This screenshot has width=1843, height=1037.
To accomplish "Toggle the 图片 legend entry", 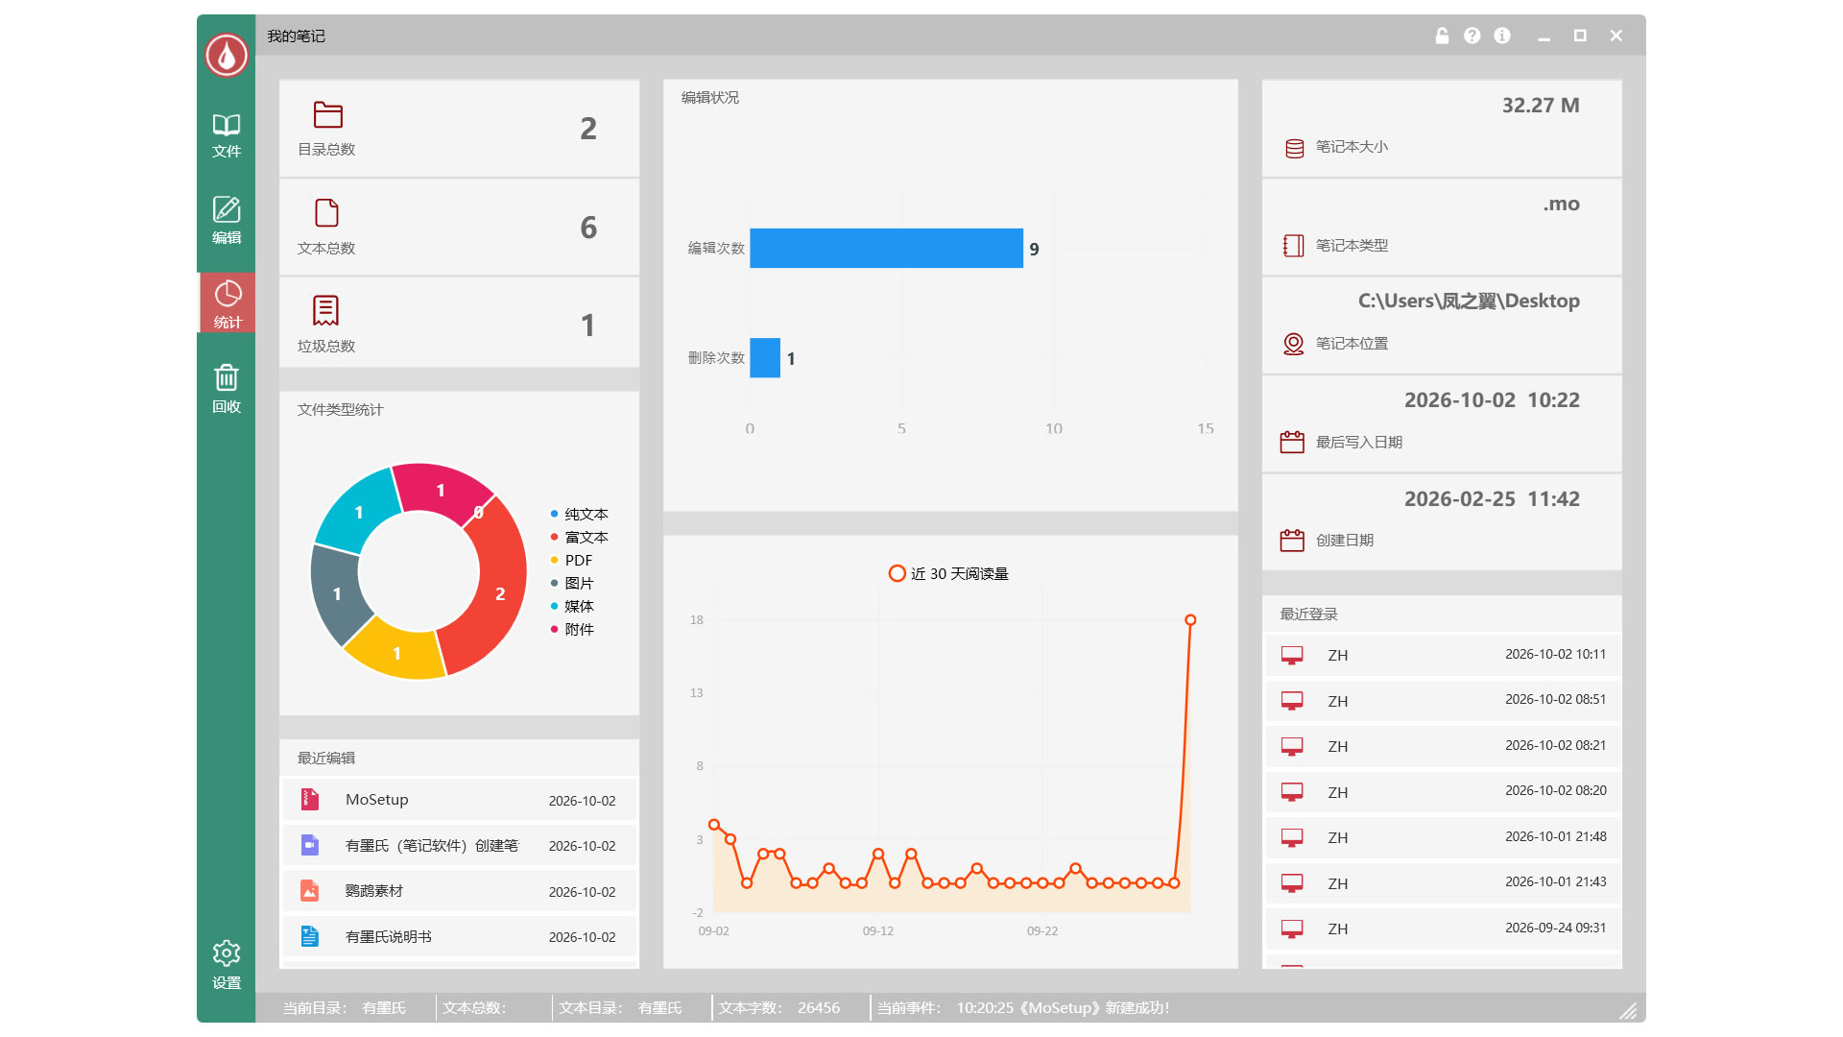I will 571,583.
